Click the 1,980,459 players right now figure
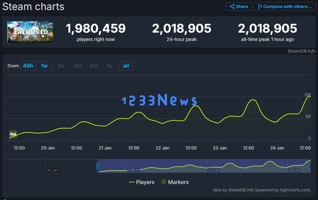This screenshot has width=318, height=200. 96,28
